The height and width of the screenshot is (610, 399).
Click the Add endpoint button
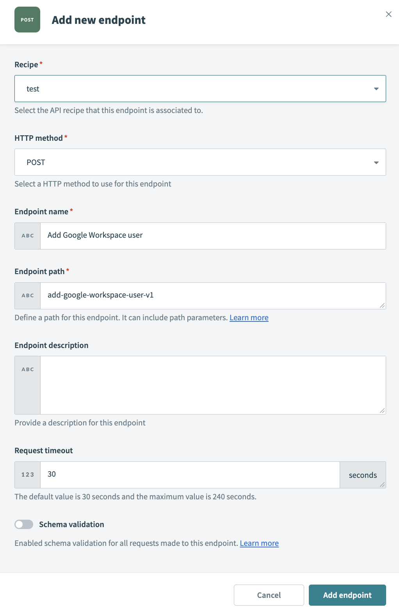[347, 595]
